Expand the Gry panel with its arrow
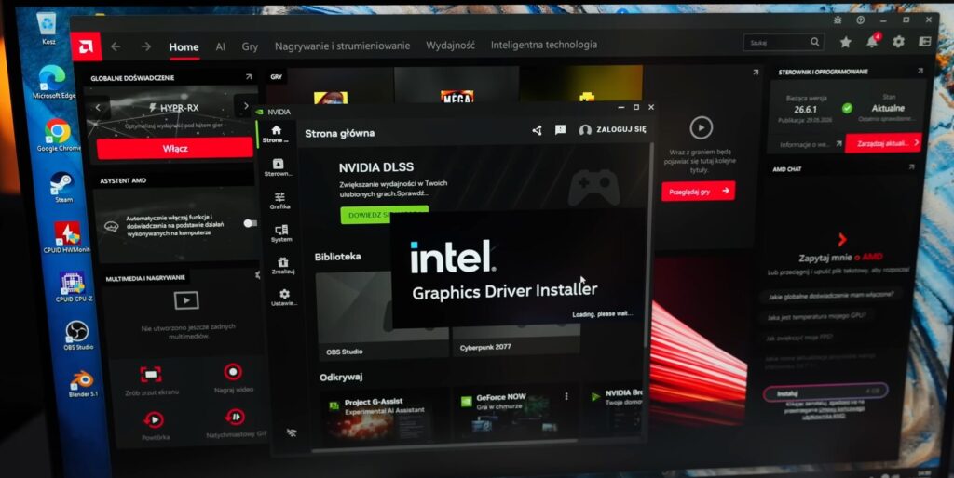 pyautogui.click(x=756, y=73)
